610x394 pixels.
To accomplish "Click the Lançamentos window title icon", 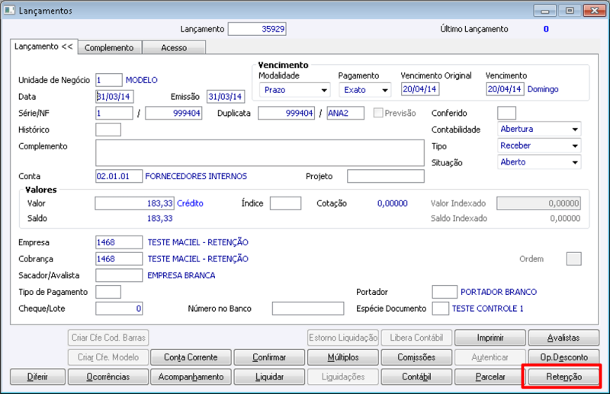I will [x=10, y=11].
